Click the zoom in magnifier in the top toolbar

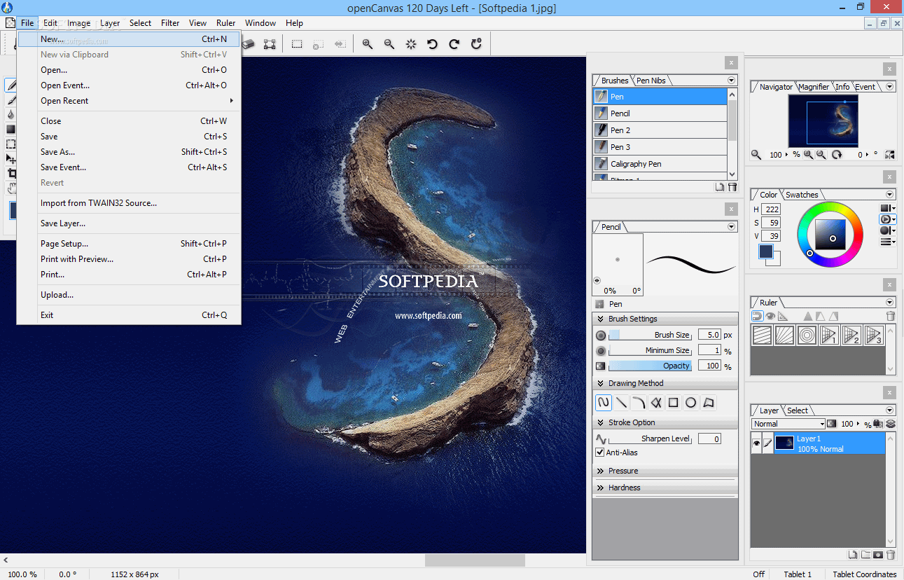(x=367, y=44)
